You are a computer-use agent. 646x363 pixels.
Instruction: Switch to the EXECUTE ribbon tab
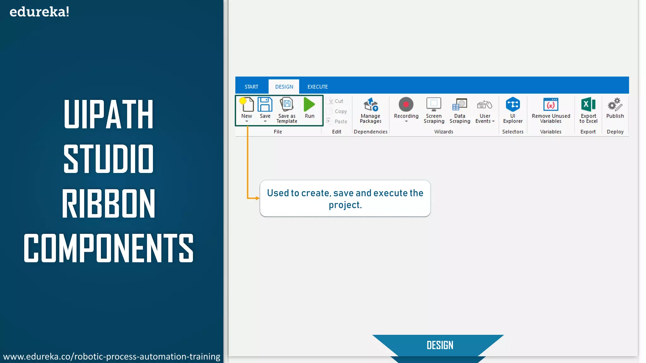(318, 87)
